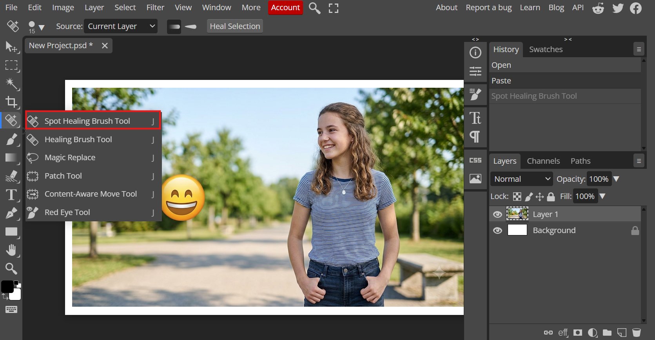
Task: Select the Rectangle Select tool
Action: [11, 65]
